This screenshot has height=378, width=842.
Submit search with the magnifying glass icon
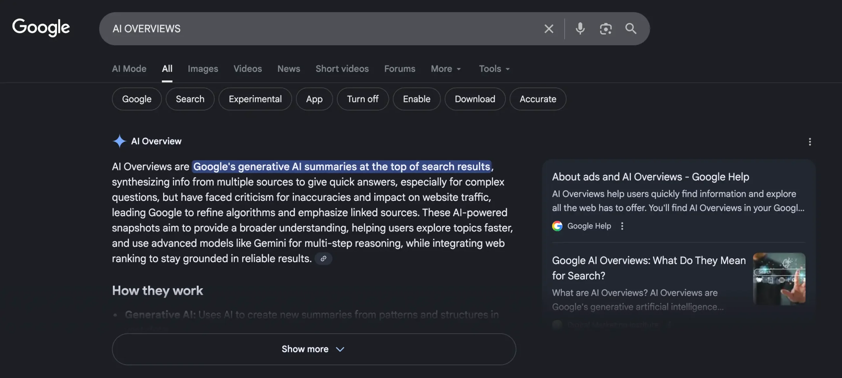[x=631, y=29]
